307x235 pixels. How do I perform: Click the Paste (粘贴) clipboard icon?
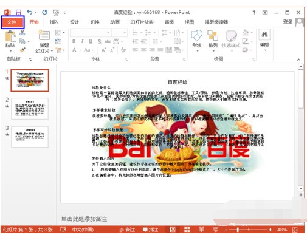tap(10, 36)
